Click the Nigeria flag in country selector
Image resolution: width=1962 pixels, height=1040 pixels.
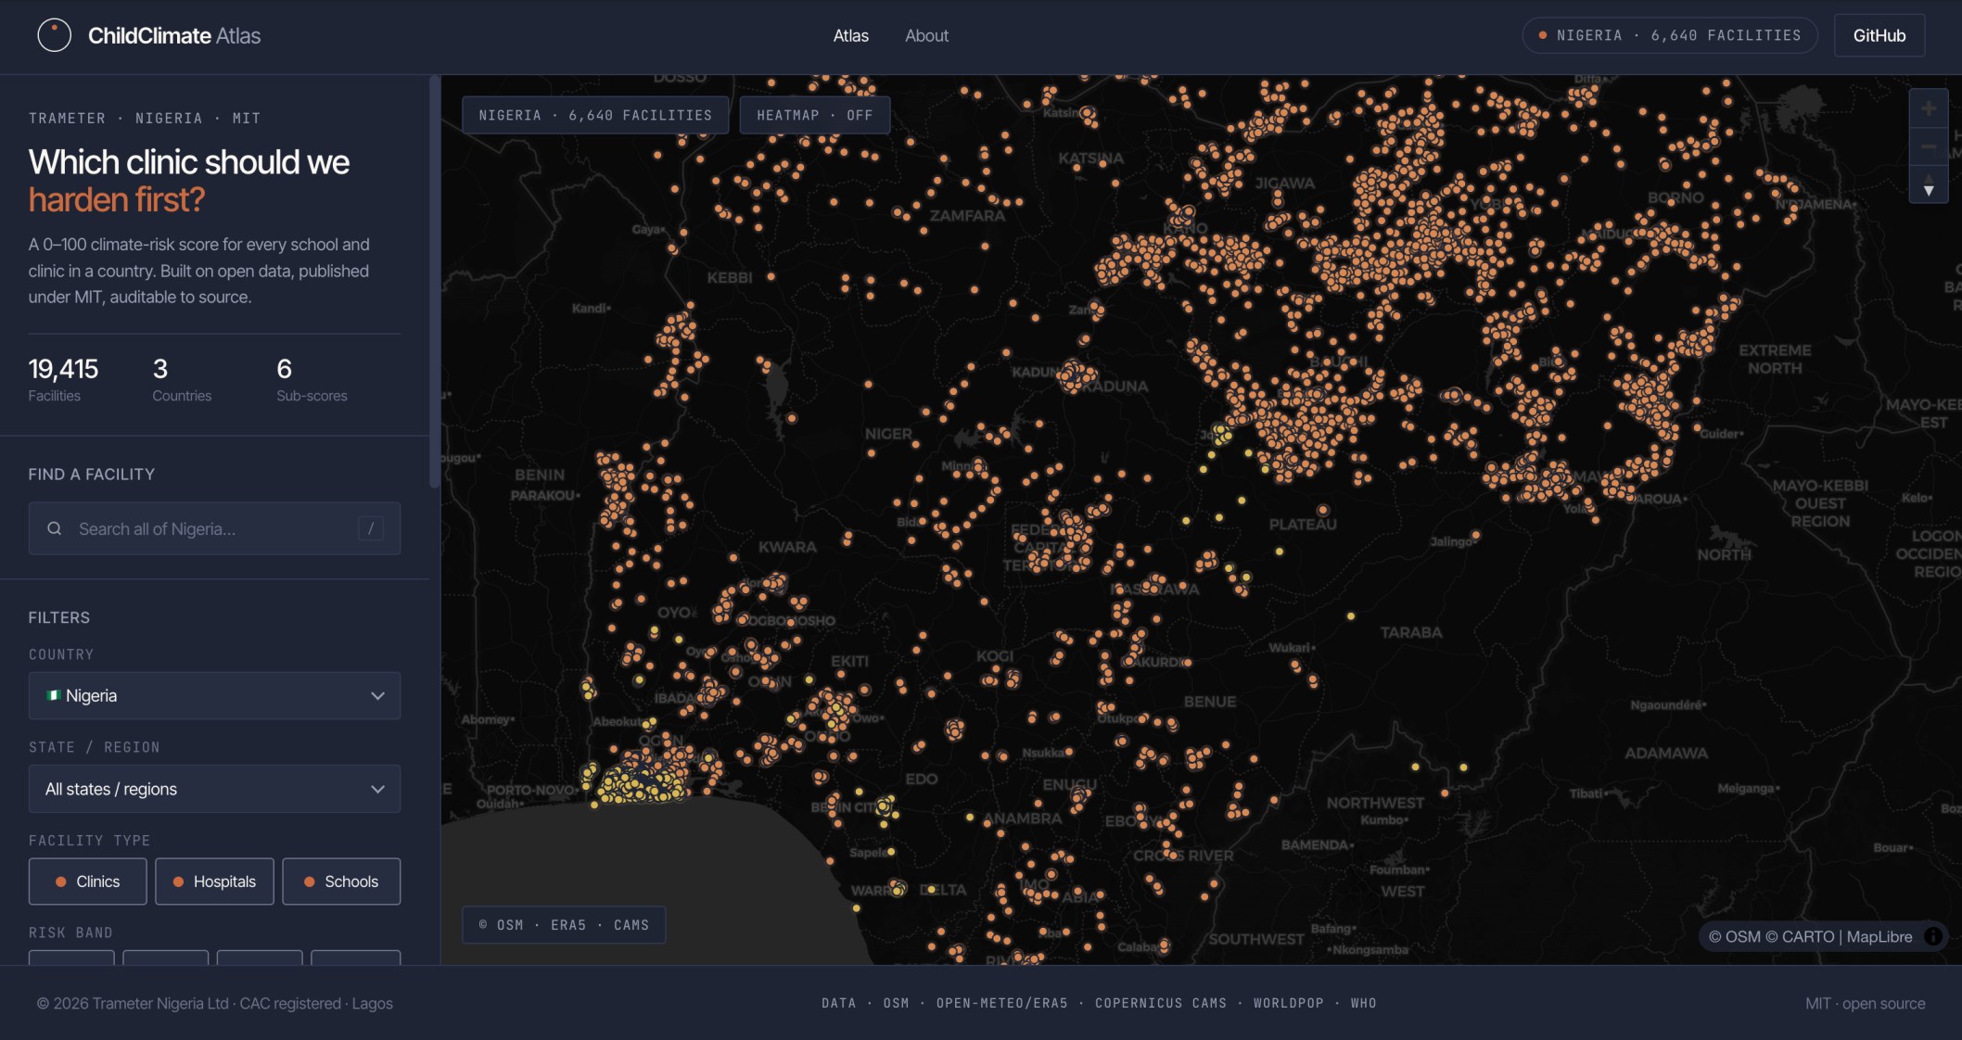click(54, 695)
